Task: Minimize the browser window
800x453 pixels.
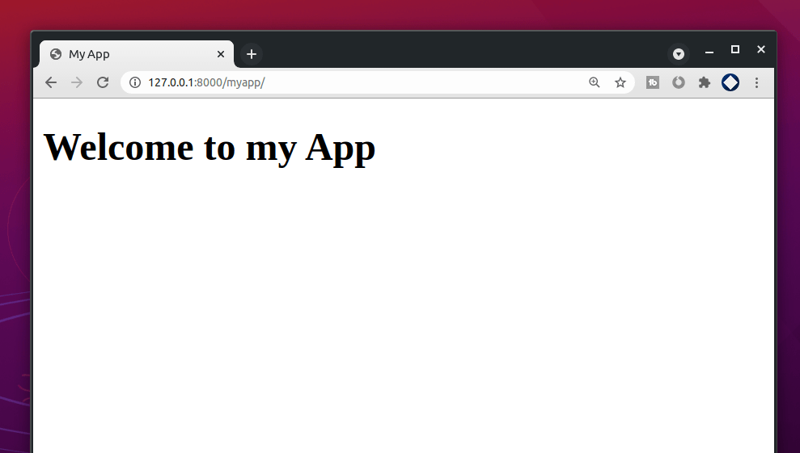Action: coord(709,50)
